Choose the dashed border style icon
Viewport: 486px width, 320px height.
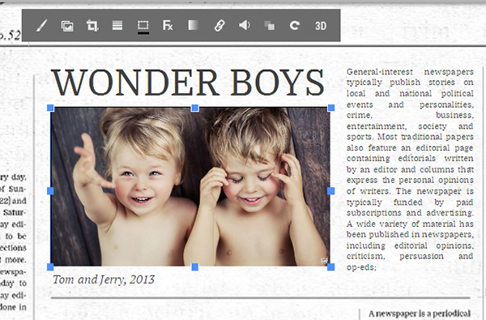coord(143,26)
